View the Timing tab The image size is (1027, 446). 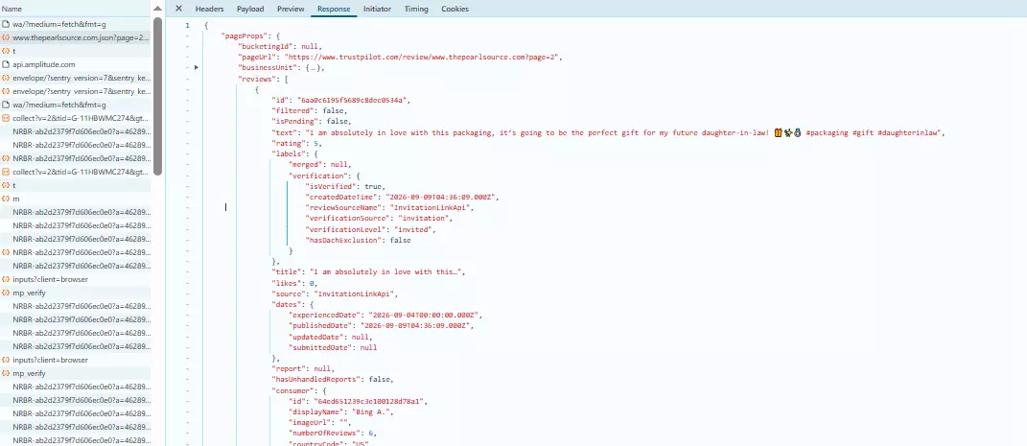tap(416, 10)
